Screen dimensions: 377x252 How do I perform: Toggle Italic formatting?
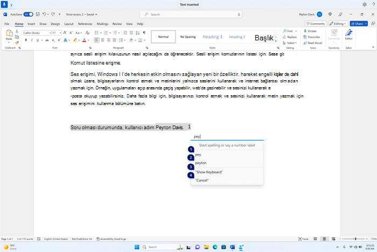point(32,40)
